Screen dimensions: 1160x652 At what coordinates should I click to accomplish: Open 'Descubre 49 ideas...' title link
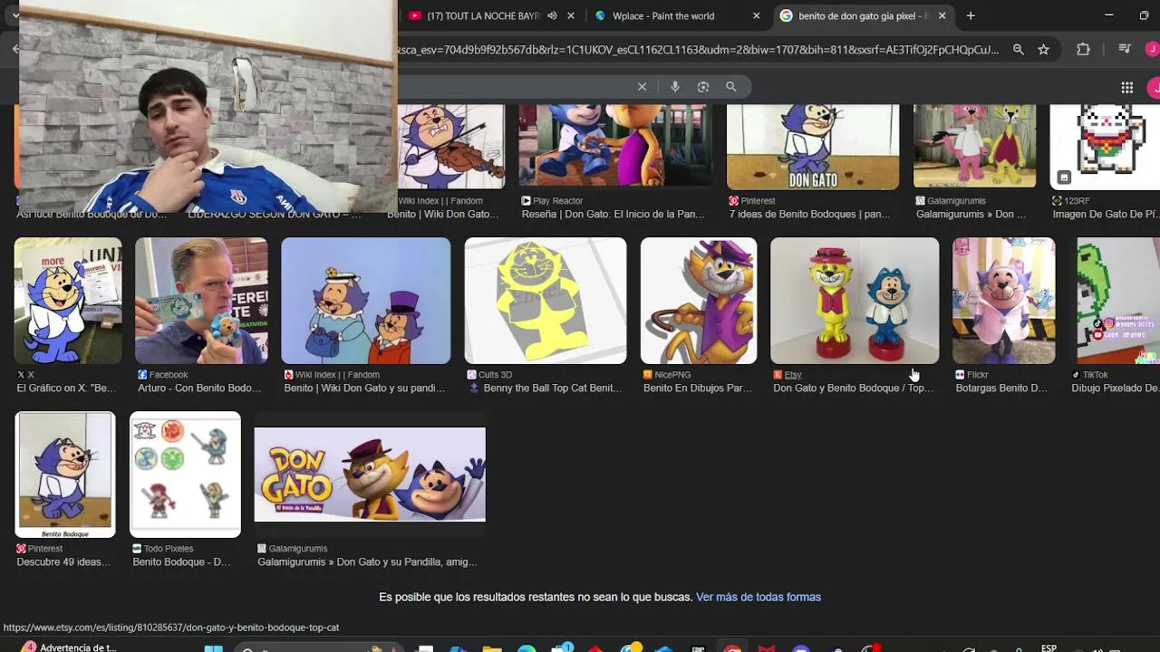coord(63,561)
